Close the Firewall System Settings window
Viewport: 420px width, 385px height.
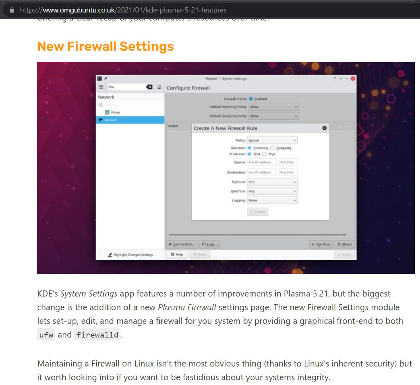pos(353,78)
